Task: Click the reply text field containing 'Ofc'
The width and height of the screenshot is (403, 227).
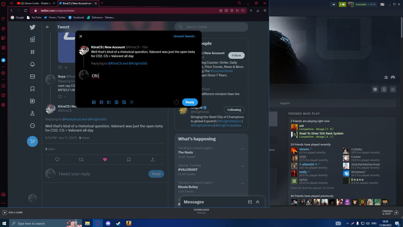Action: [x=144, y=76]
